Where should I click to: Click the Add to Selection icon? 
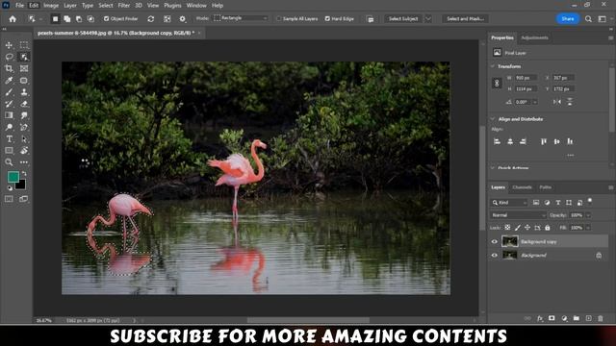pos(67,19)
